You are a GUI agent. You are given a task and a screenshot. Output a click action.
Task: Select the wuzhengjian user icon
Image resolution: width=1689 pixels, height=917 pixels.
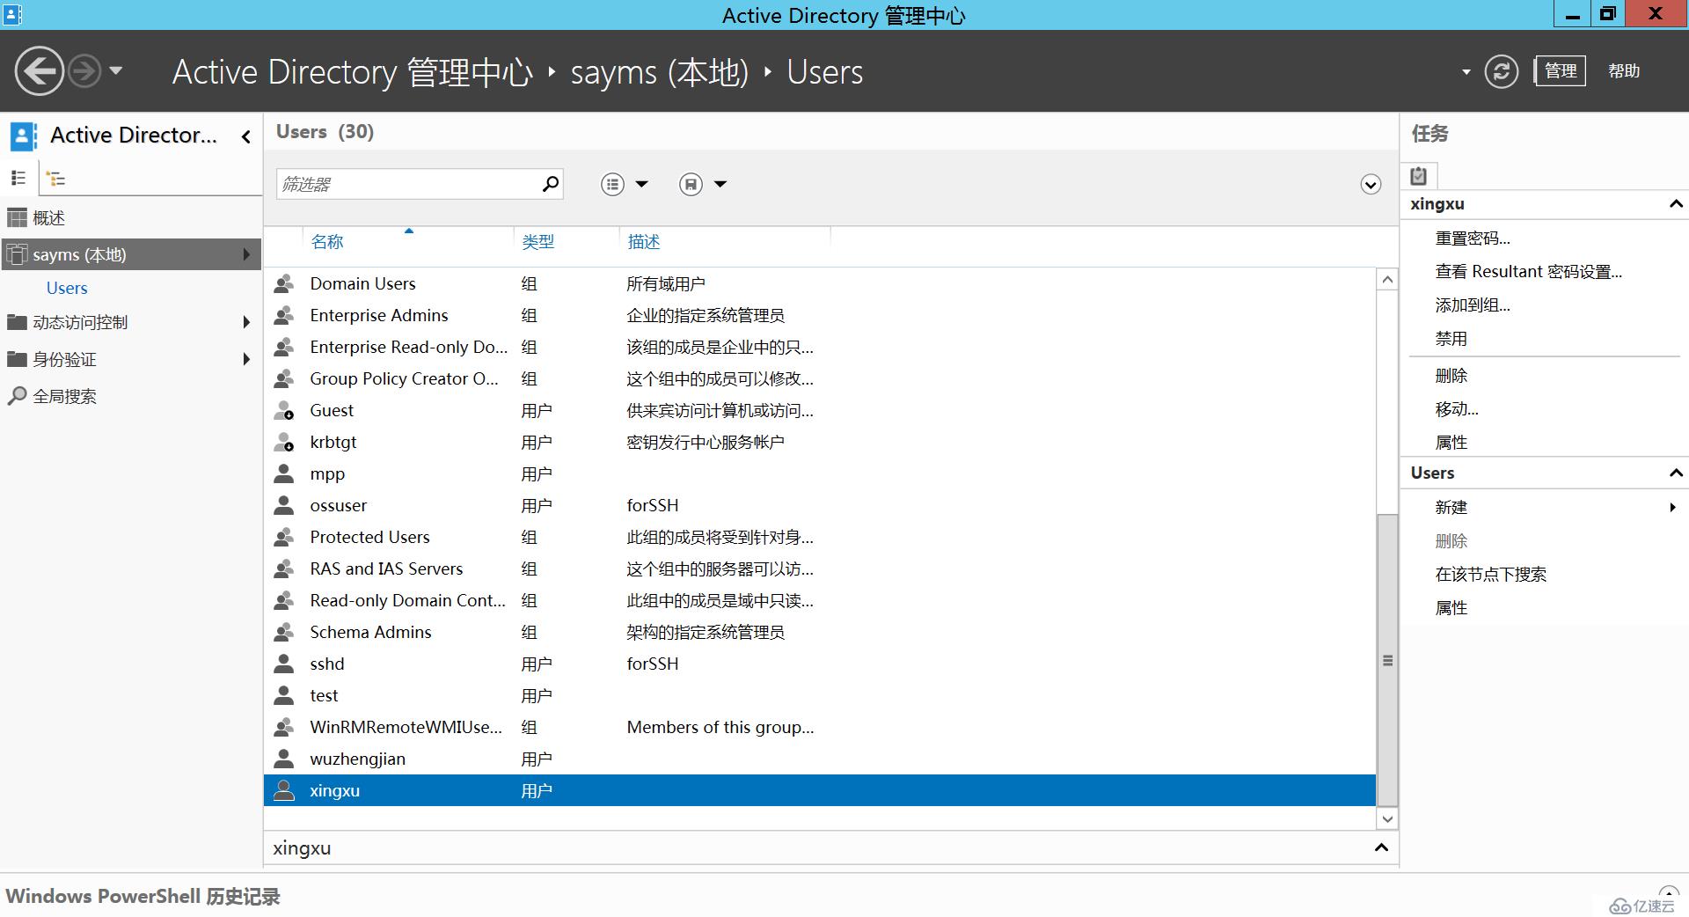[283, 759]
